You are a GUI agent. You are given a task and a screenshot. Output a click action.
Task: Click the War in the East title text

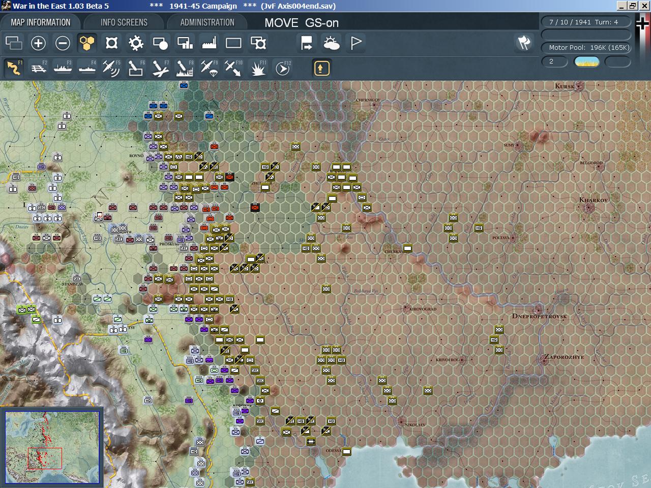61,6
